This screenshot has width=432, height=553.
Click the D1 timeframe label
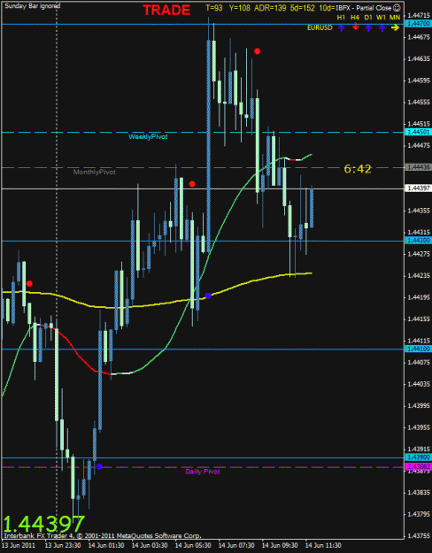coord(368,17)
